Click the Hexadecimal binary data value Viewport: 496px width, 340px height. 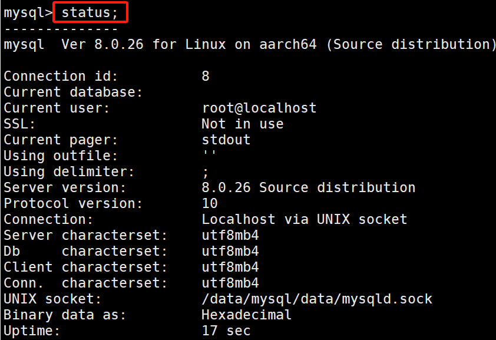point(246,315)
